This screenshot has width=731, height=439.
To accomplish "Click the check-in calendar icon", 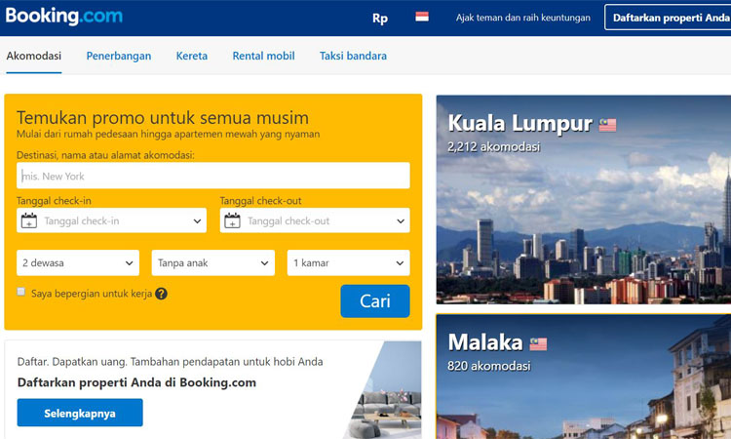I will (29, 220).
